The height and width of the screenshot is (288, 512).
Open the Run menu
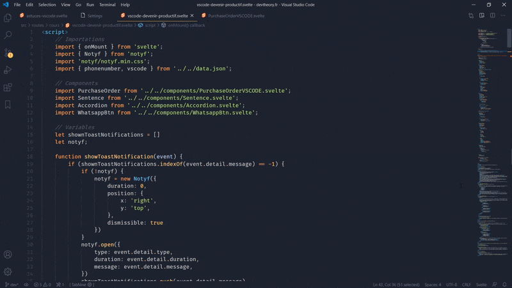click(90, 5)
